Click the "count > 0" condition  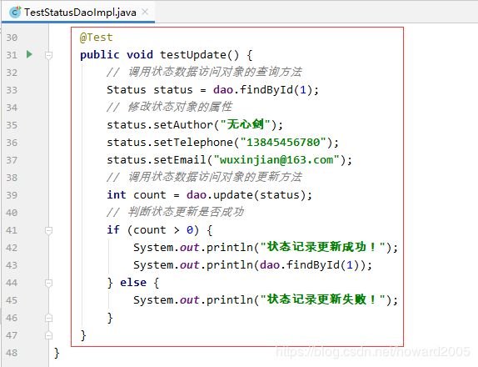tap(163, 230)
